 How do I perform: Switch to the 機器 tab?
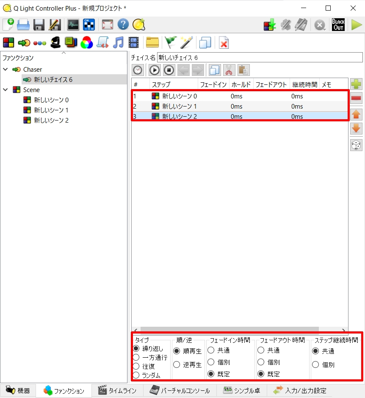click(18, 390)
